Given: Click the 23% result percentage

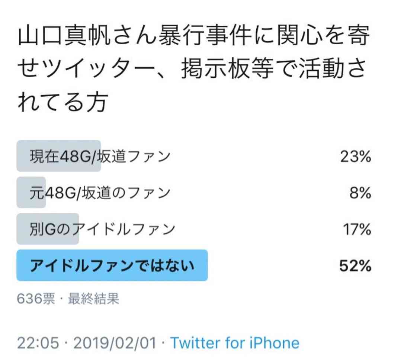Looking at the screenshot, I should click(x=356, y=156).
